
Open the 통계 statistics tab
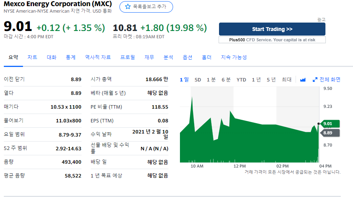(71, 57)
